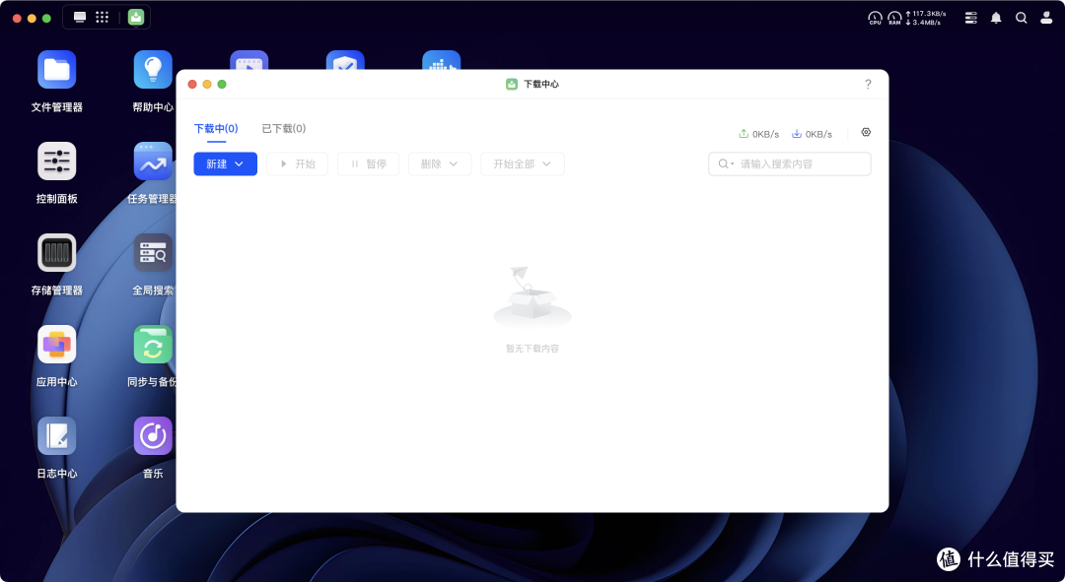
Task: Select the 下载中心 icon in the top taskbar
Action: (136, 18)
